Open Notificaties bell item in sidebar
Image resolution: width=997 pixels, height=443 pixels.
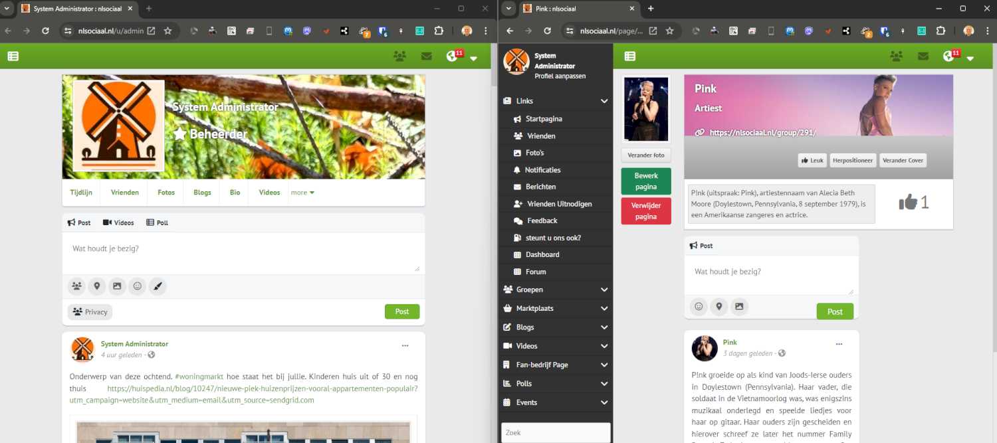click(542, 170)
